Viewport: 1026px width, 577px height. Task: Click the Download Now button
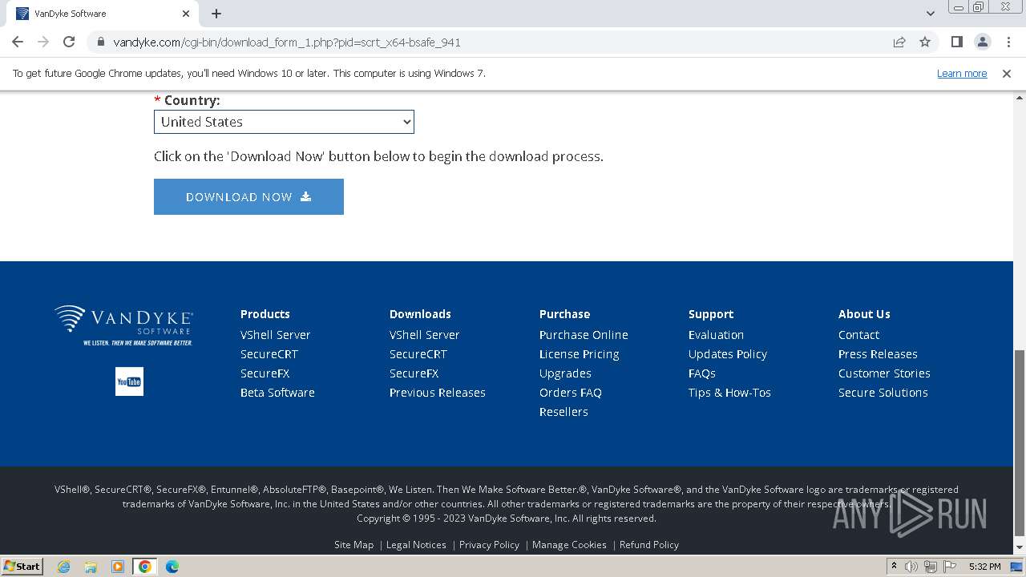248,196
